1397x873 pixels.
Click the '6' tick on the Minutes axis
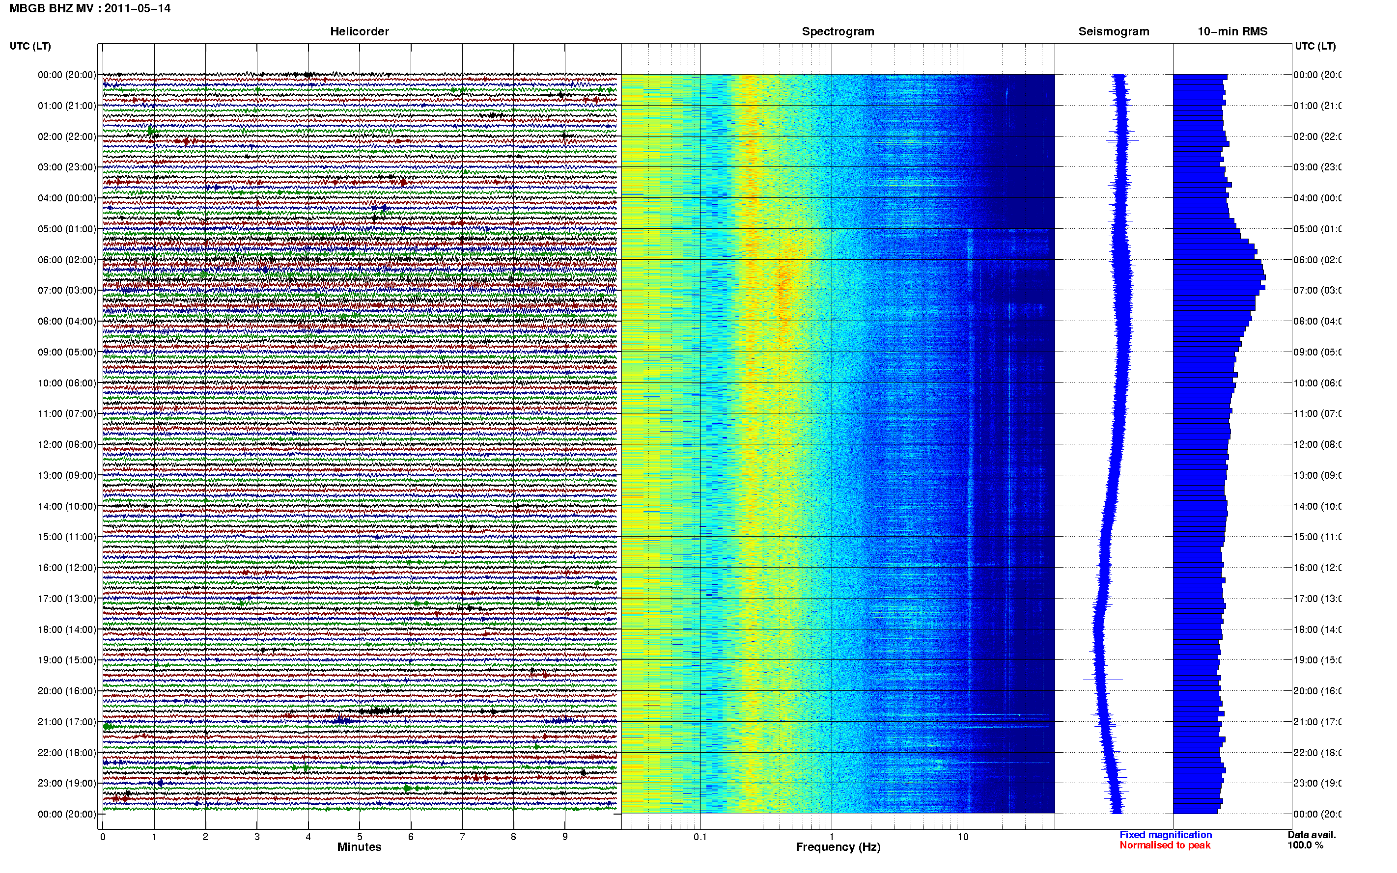(411, 837)
